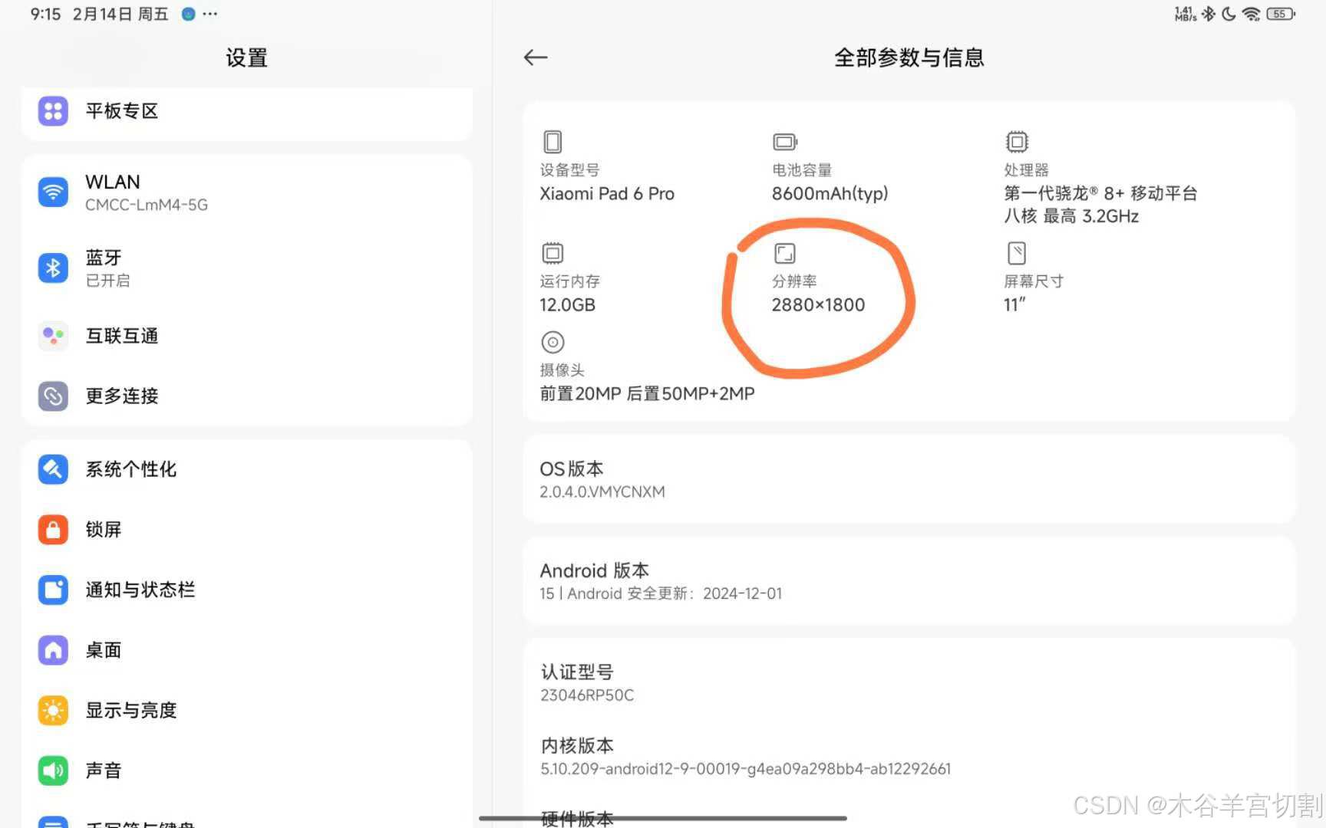Open 通知与状态栏 settings
1326x828 pixels.
pos(247,590)
